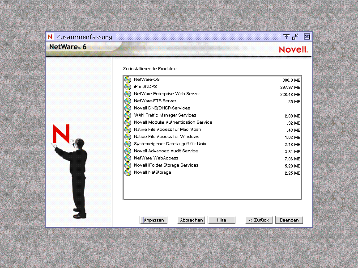Click the Abbrechen button

pos(191,220)
